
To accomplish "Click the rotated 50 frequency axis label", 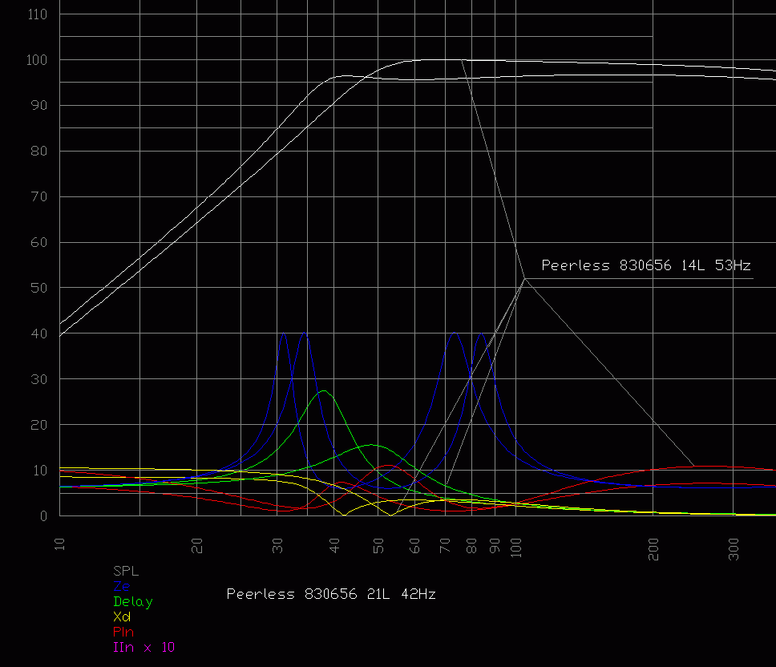I will coord(378,546).
